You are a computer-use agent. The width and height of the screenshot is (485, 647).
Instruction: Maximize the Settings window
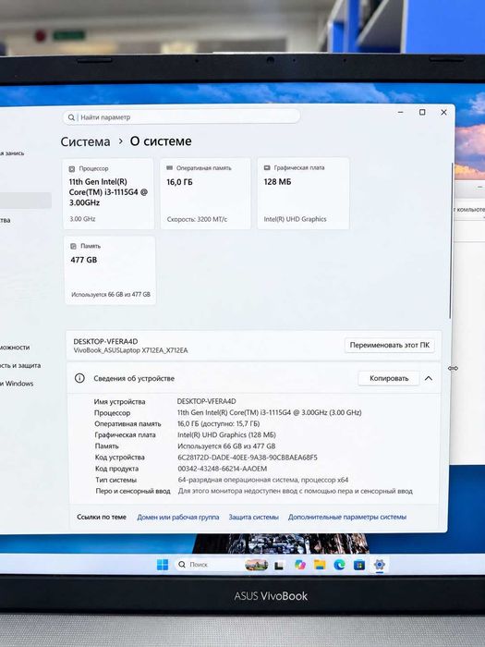[422, 112]
